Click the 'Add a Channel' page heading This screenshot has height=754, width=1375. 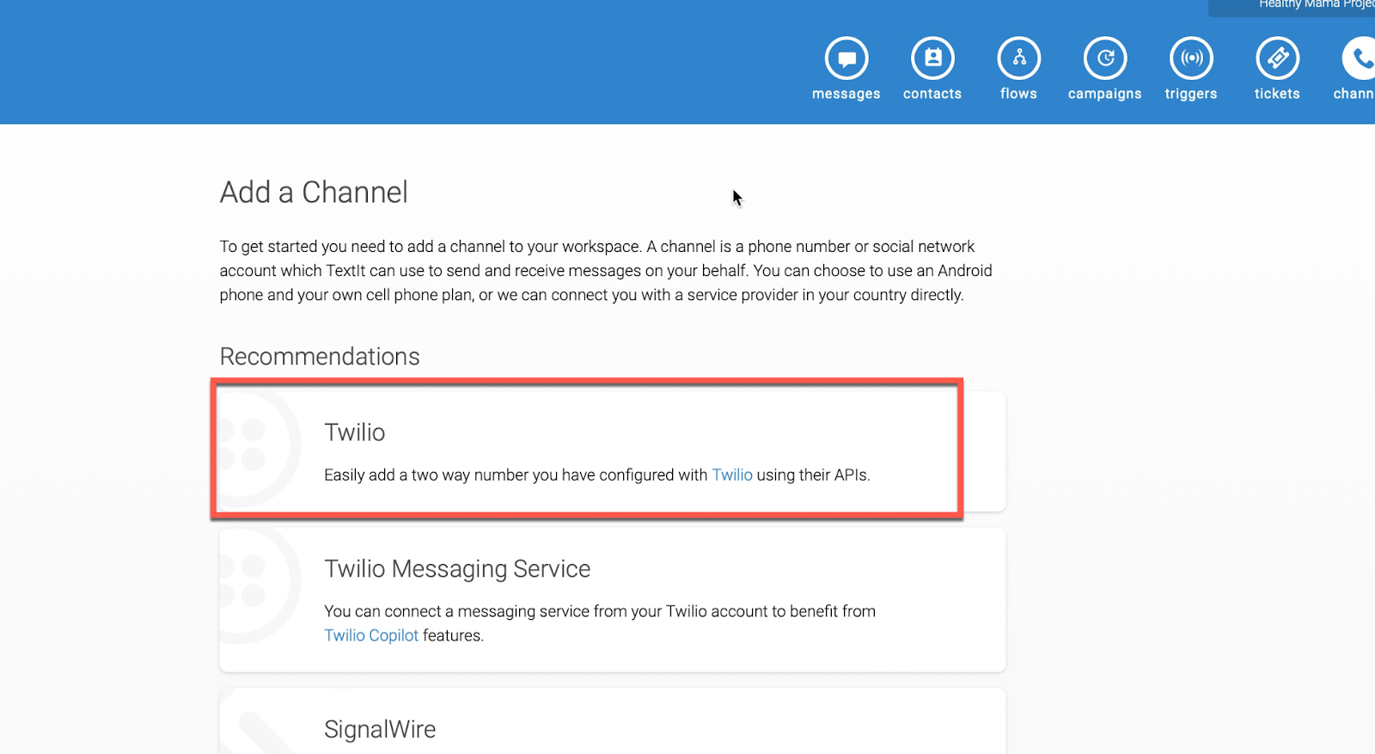click(314, 193)
